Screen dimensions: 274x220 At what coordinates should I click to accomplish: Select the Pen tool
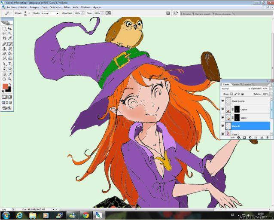(4, 69)
